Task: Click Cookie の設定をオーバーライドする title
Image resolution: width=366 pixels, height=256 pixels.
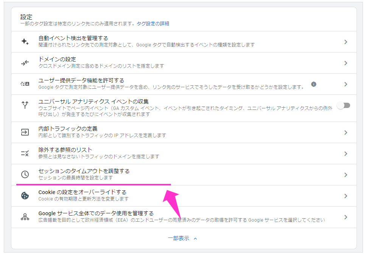Action: pyautogui.click(x=83, y=192)
